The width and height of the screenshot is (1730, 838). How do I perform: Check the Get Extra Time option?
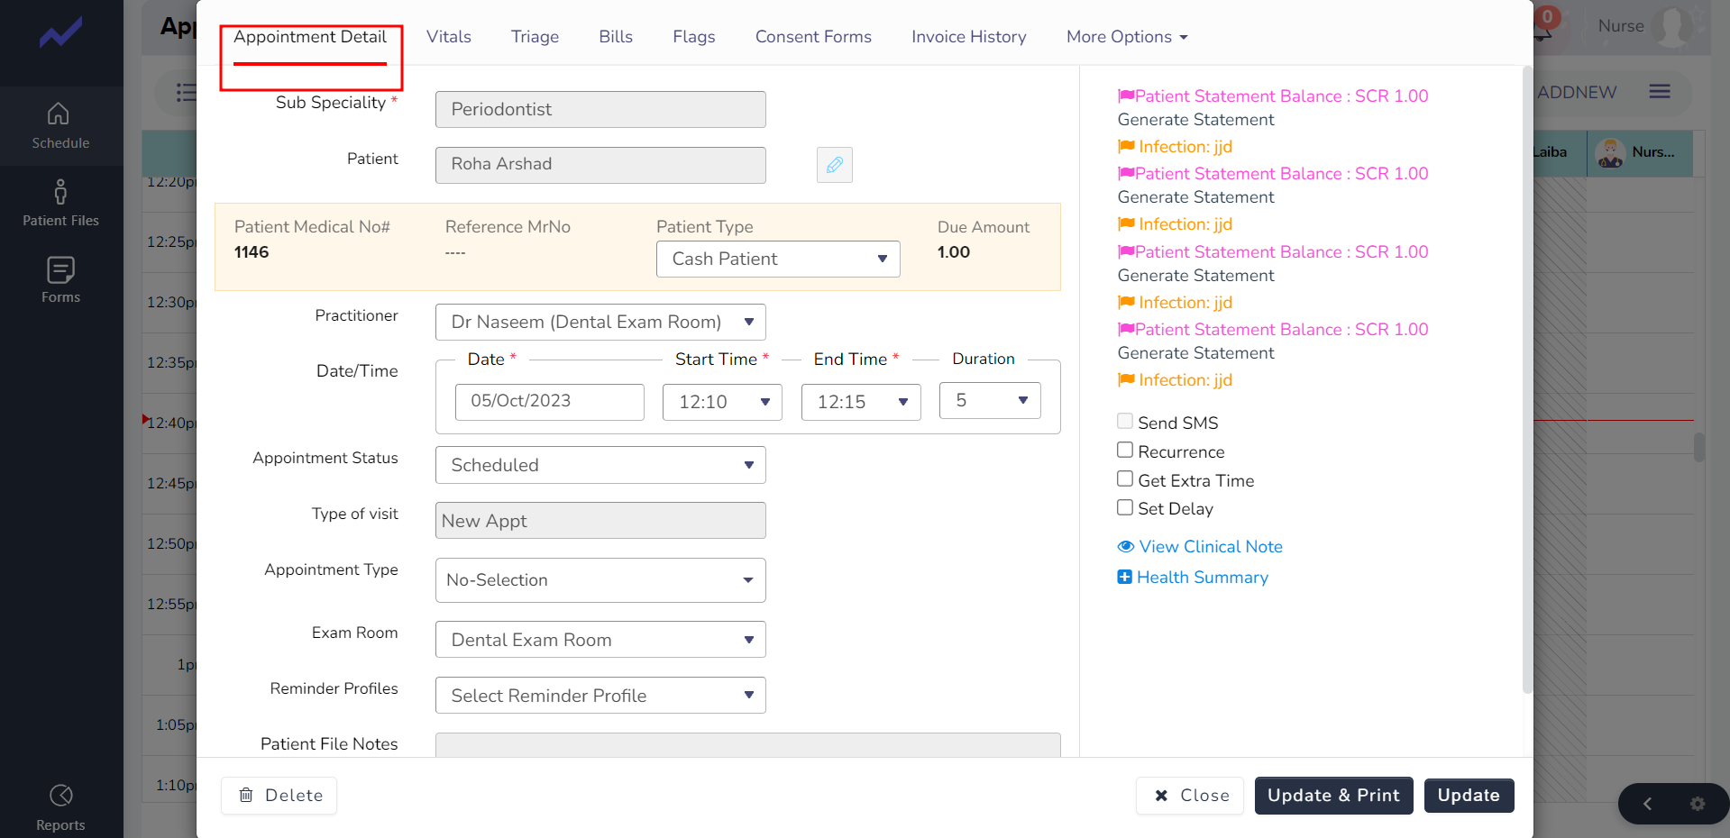[1125, 478]
